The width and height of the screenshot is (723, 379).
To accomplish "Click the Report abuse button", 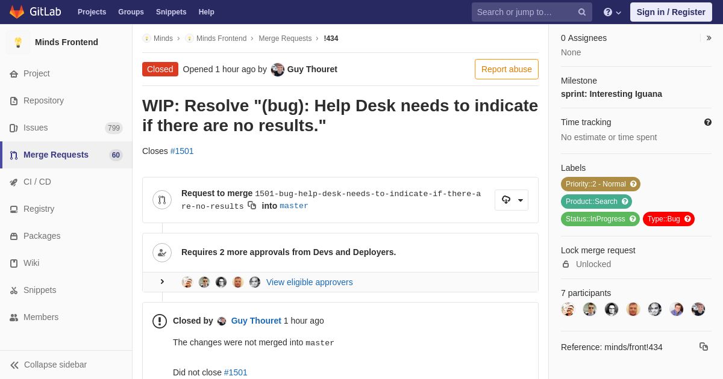I will click(507, 69).
